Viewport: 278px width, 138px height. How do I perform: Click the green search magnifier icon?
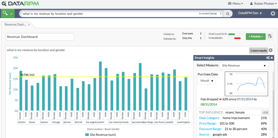(5, 13)
